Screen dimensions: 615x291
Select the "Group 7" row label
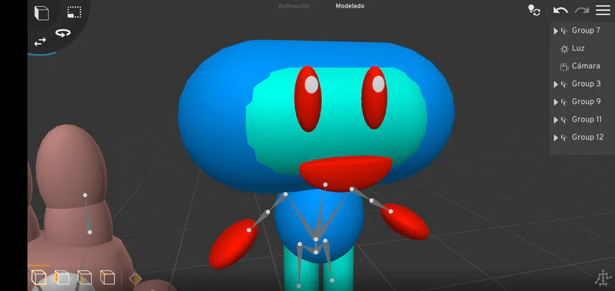point(586,31)
